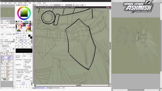The height and width of the screenshot is (91, 162).
Task: Adjust the layer Opacity slider
Action: click(x=10, y=42)
